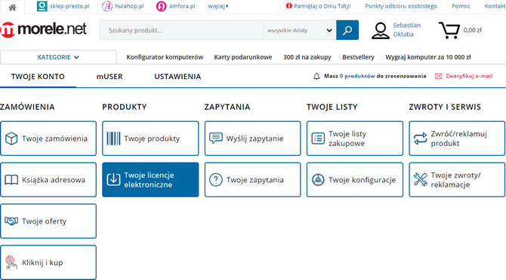This screenshot has width=506, height=280.
Task: Click the 0,00 zł cart total
Action: [x=473, y=30]
